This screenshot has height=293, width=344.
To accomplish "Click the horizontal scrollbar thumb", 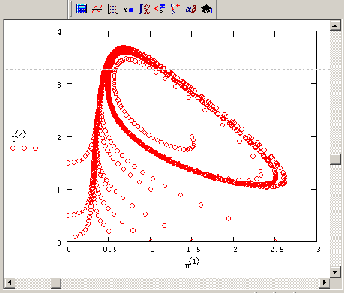I will 56,283.
